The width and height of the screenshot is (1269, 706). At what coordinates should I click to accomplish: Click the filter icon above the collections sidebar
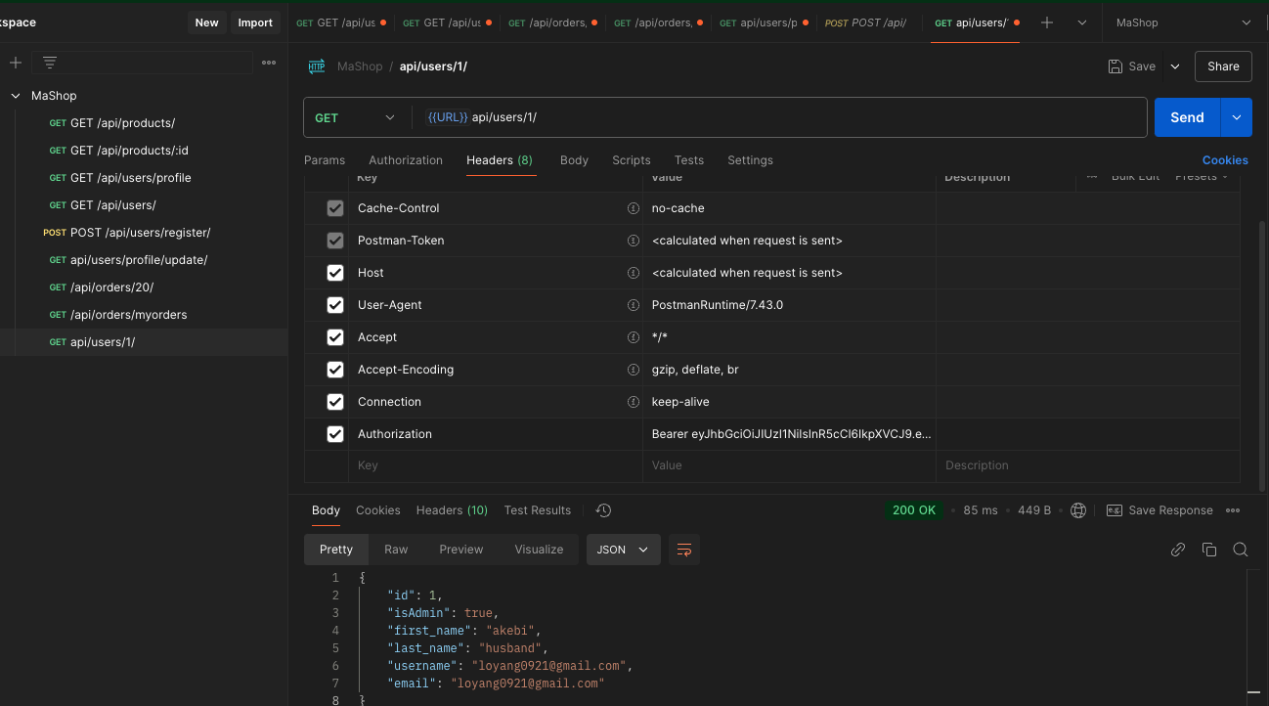click(49, 62)
